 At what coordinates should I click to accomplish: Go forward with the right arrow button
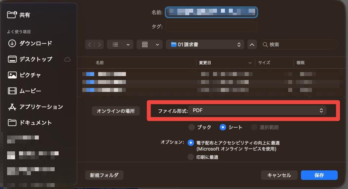pyautogui.click(x=99, y=45)
